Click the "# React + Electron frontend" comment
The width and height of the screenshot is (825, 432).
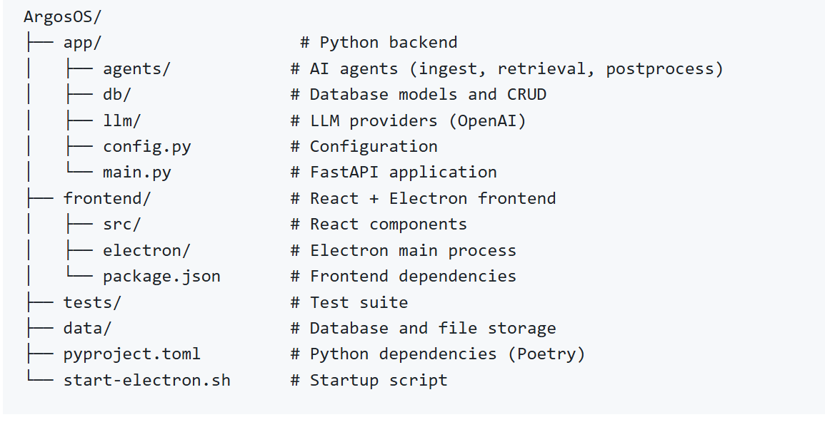click(x=423, y=198)
